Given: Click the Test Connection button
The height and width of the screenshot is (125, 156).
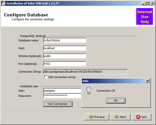Looking at the screenshot, I should (x=57, y=104).
